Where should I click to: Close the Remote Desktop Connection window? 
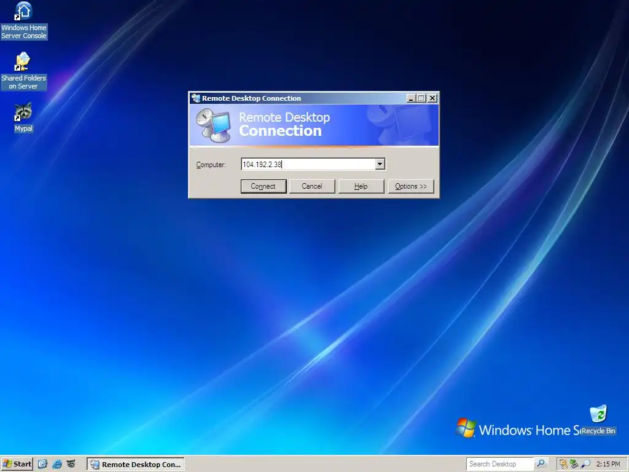click(432, 98)
